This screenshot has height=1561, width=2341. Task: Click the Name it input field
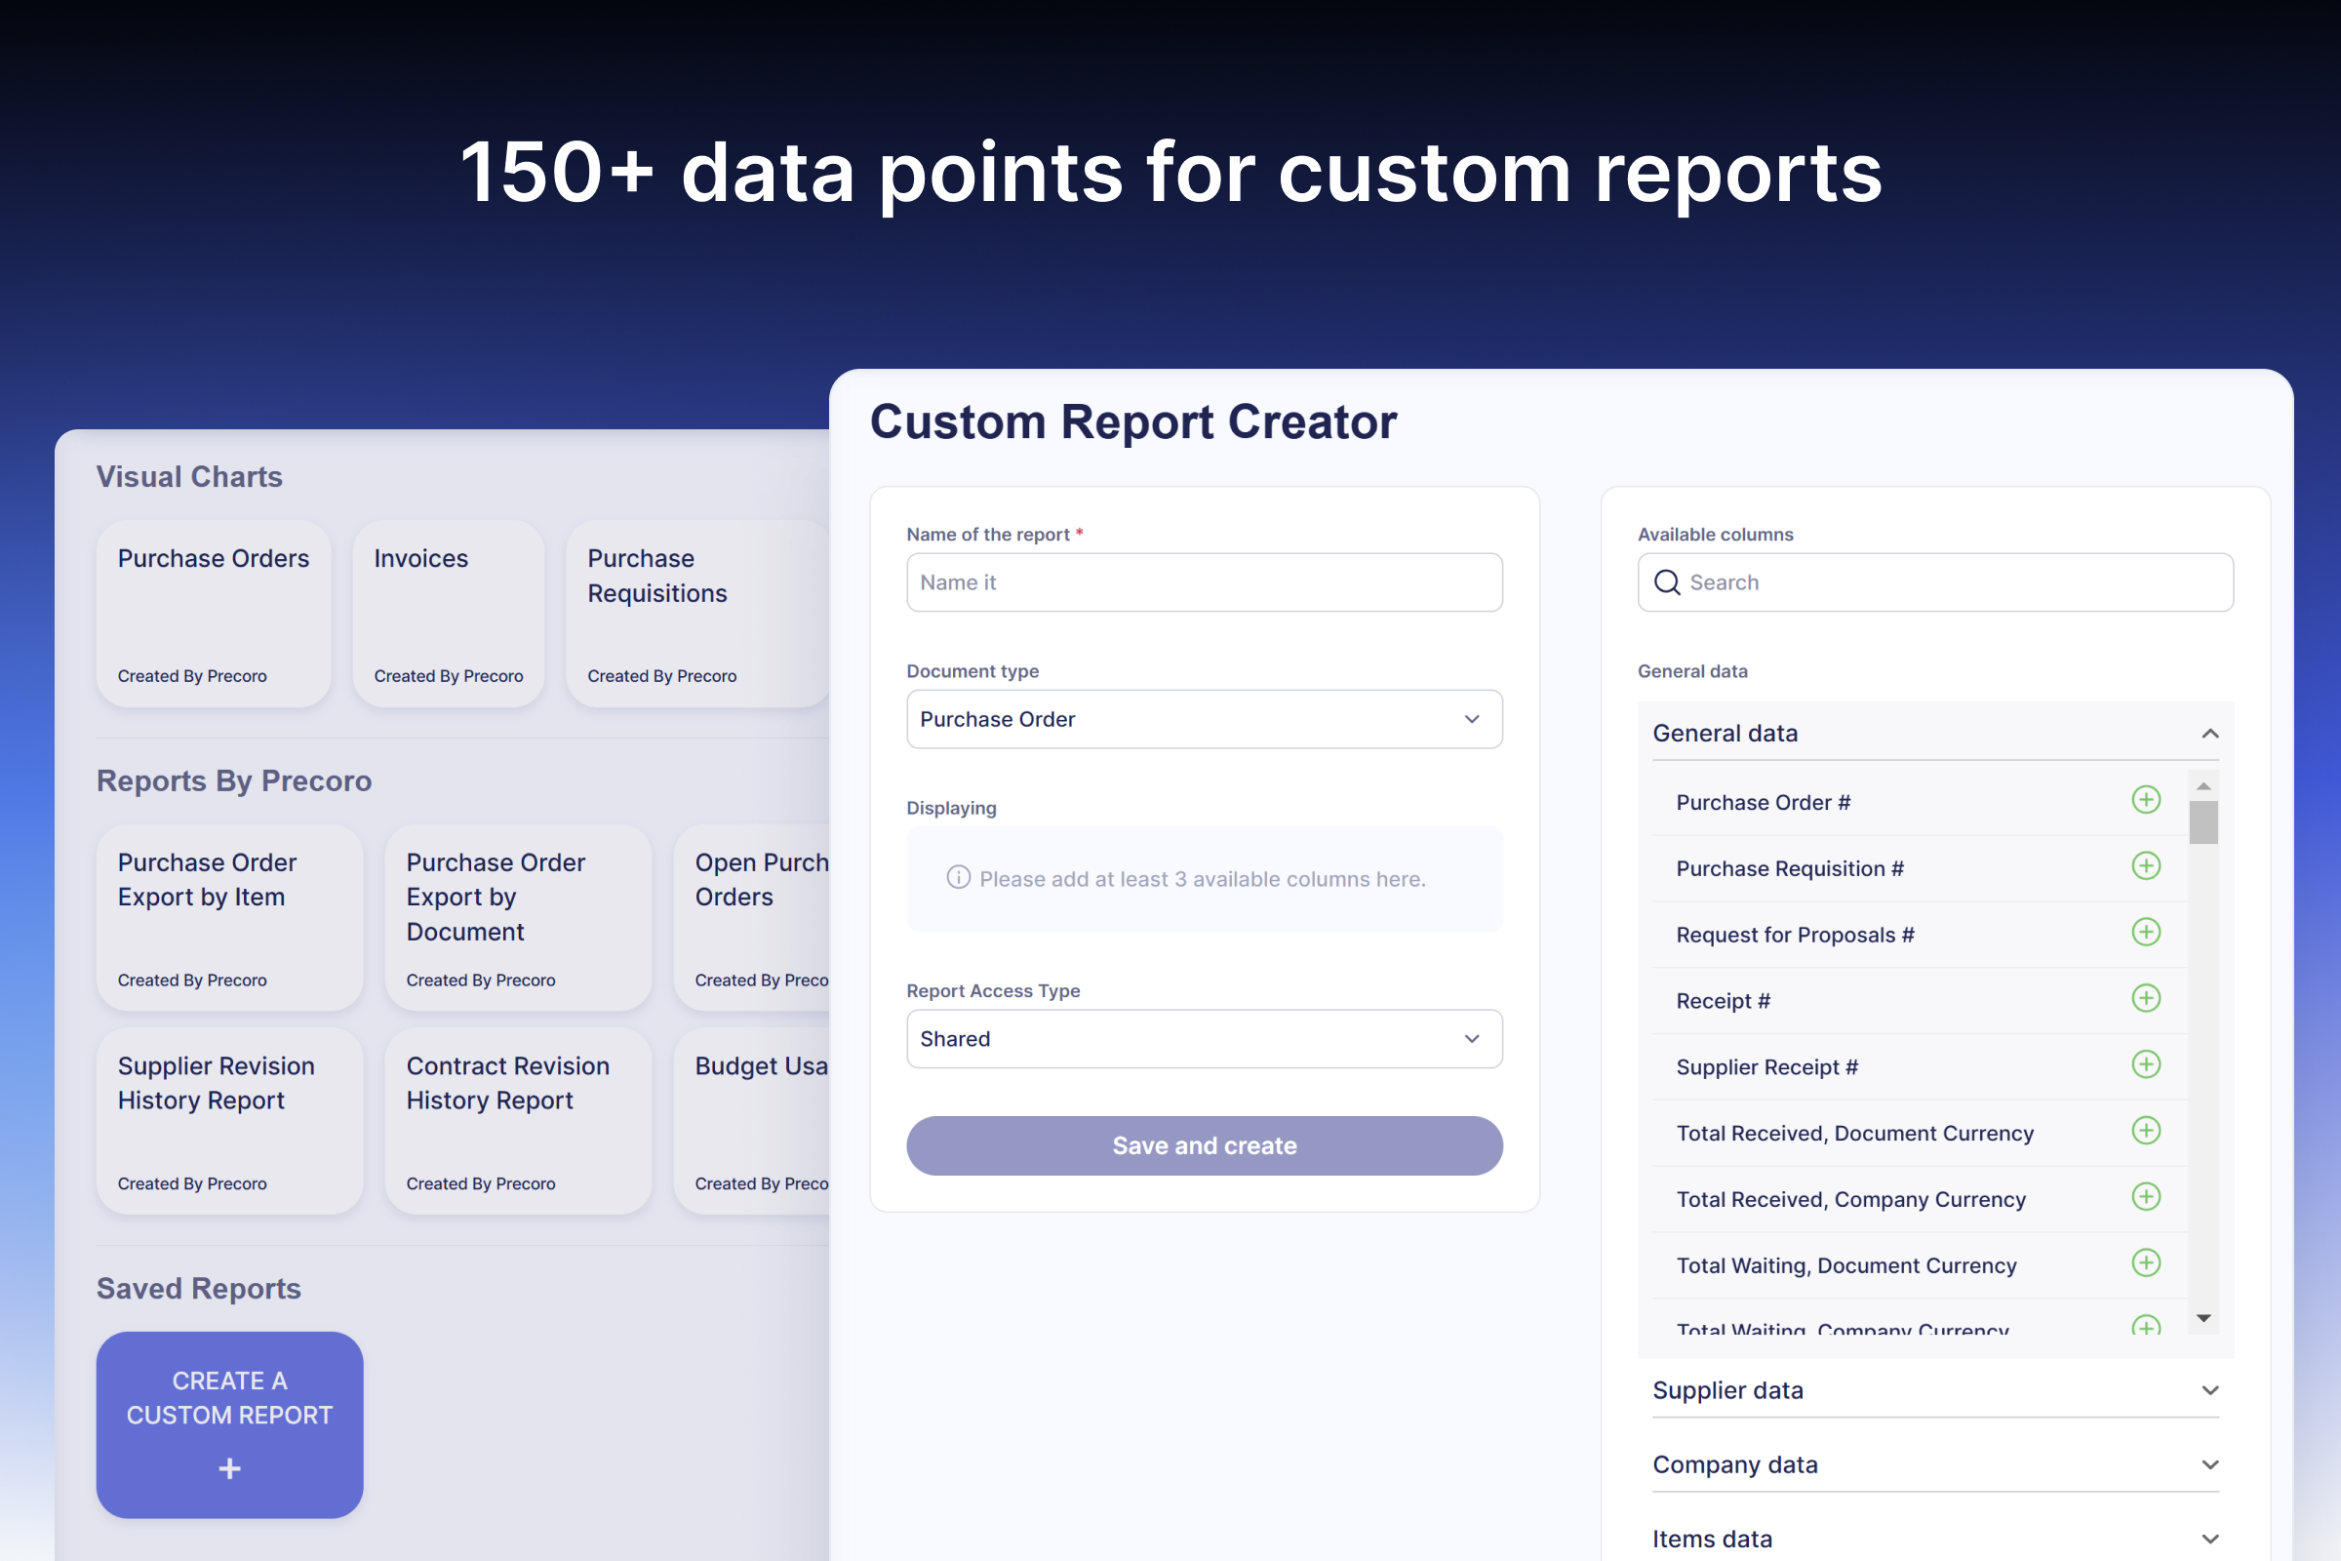1204,582
